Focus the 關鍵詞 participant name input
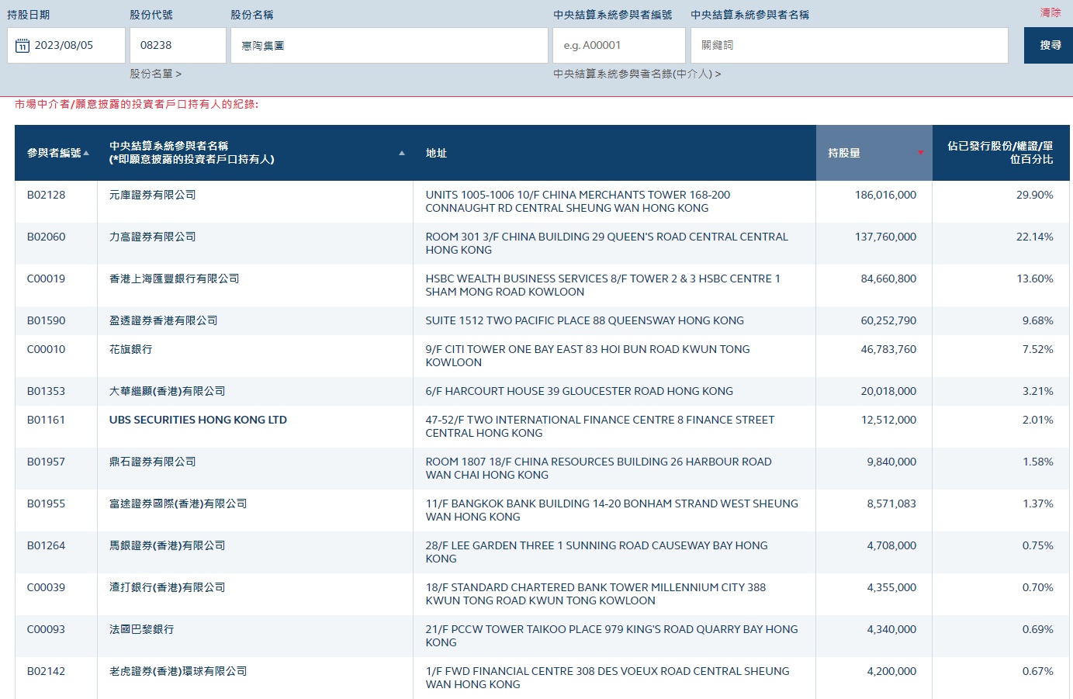Screen dimensions: 1073x699 click(849, 46)
